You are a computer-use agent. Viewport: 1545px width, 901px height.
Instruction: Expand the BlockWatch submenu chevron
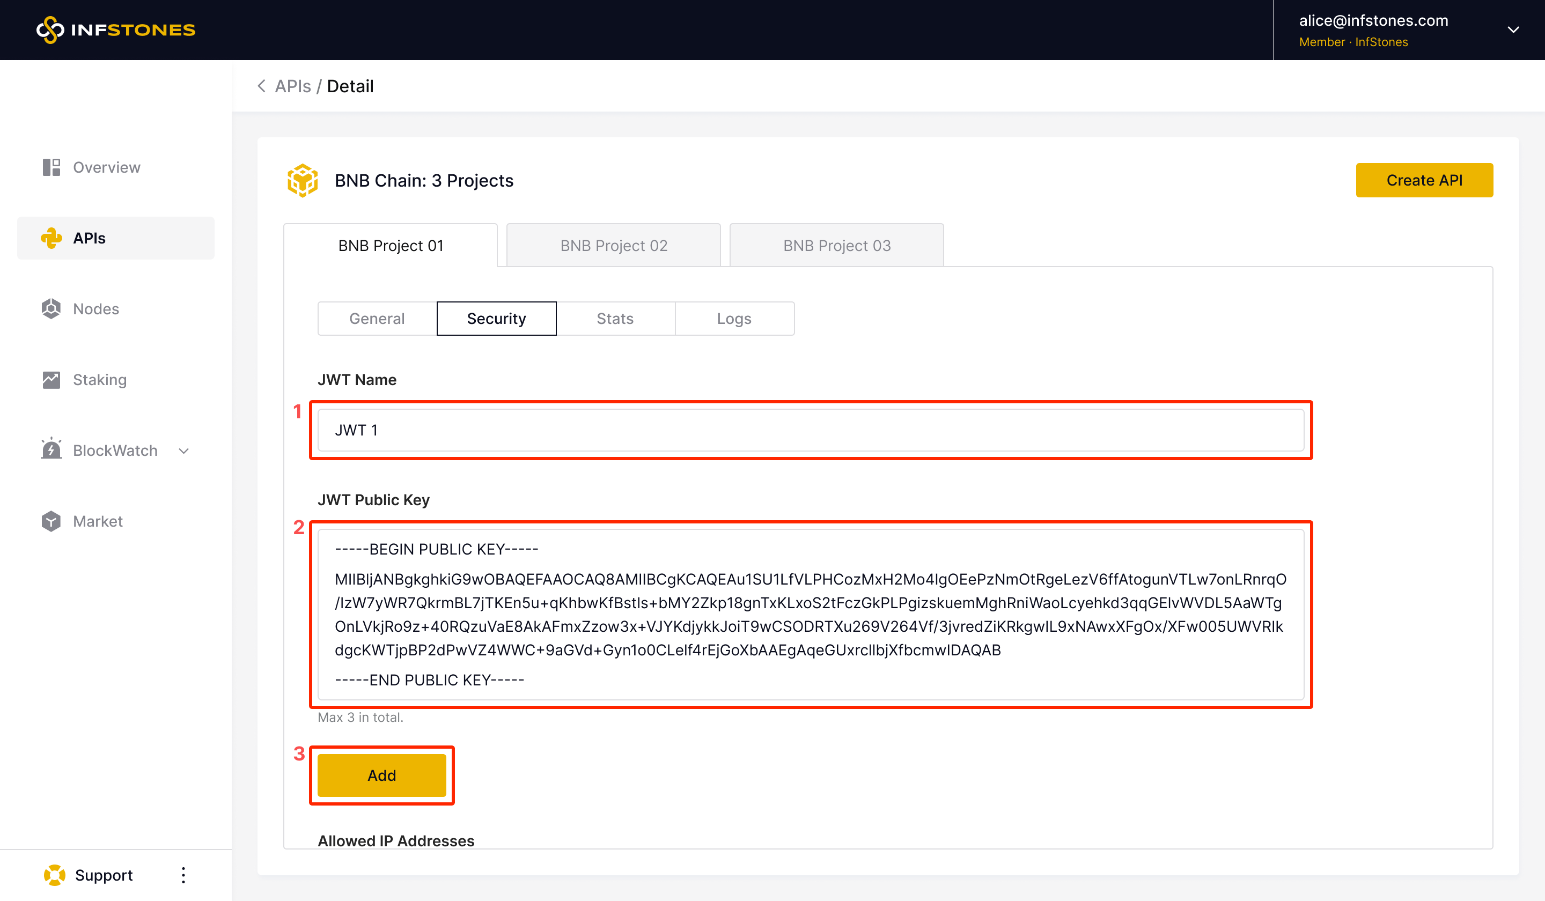tap(183, 450)
